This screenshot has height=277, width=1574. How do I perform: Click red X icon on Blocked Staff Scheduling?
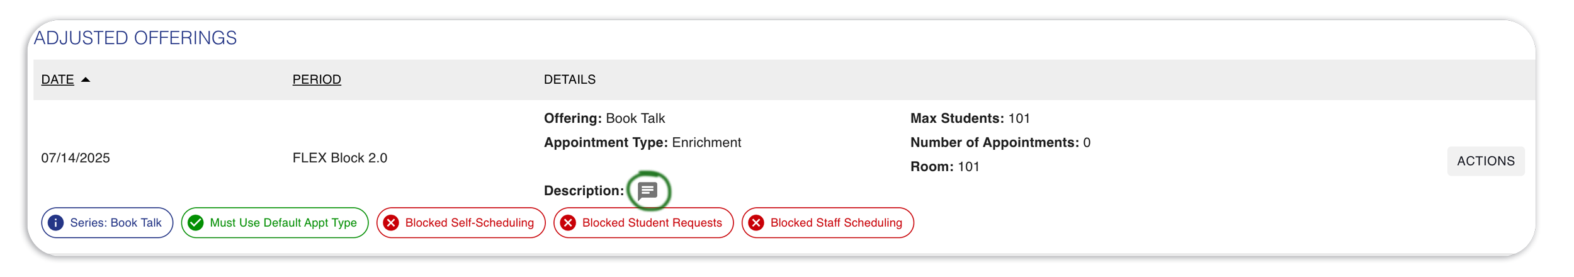[756, 223]
